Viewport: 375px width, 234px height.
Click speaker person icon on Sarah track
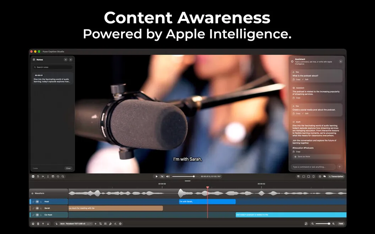[41, 208]
